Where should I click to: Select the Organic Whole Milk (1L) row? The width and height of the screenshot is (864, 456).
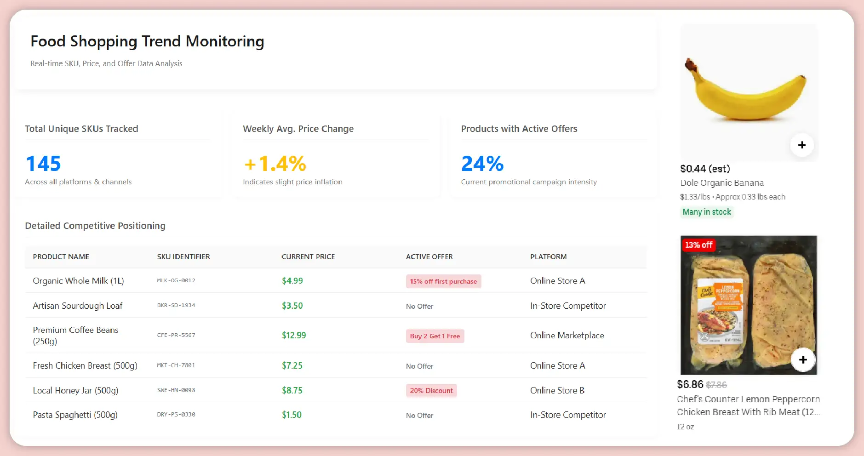(x=78, y=281)
